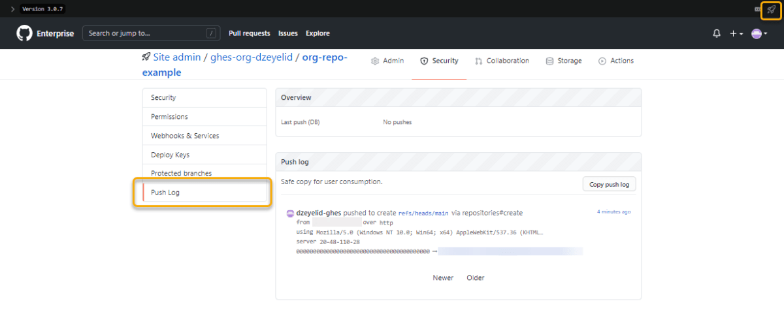
Task: Click the Safe copy for user consumption text
Action: [332, 181]
